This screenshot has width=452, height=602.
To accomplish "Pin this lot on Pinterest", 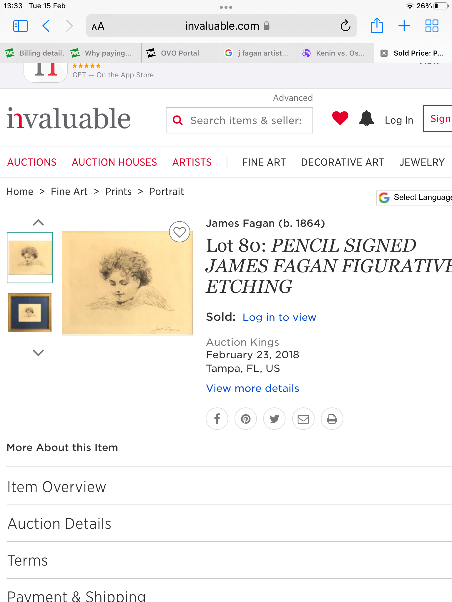I will coord(246,419).
